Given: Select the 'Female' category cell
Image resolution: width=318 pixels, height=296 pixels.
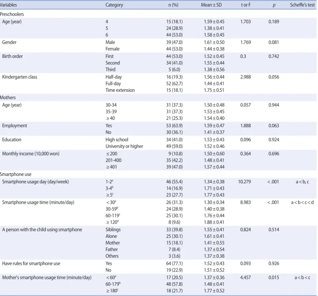Looking at the screenshot, I should coord(112,49).
